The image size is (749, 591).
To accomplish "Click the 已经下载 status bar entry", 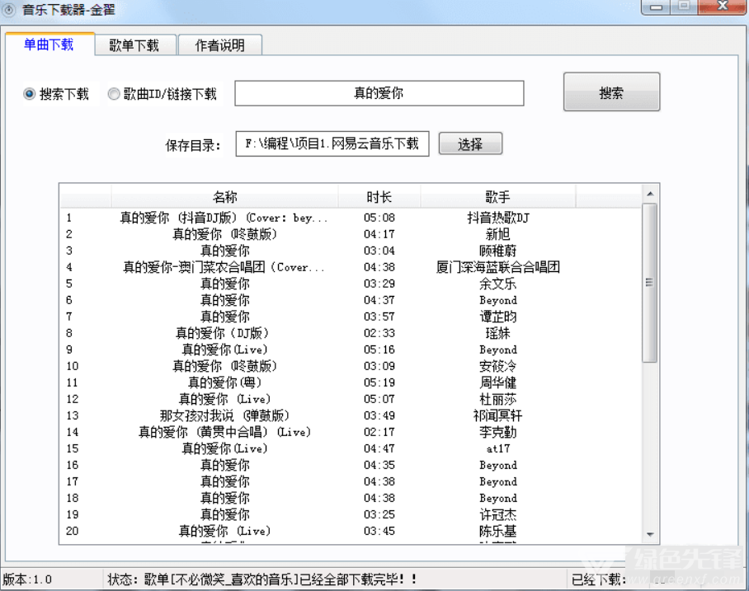I will [x=599, y=579].
